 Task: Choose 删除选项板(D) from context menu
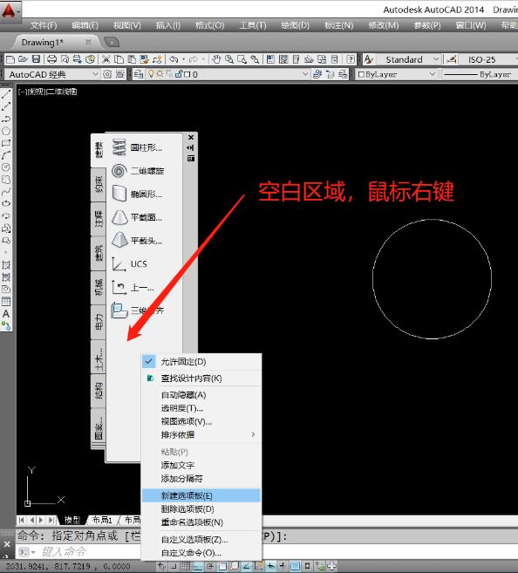201,509
